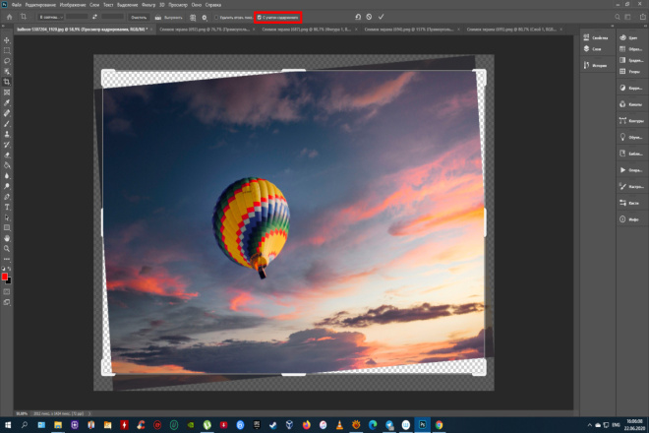Select the Crop tool in the left toolbar

[x=7, y=82]
